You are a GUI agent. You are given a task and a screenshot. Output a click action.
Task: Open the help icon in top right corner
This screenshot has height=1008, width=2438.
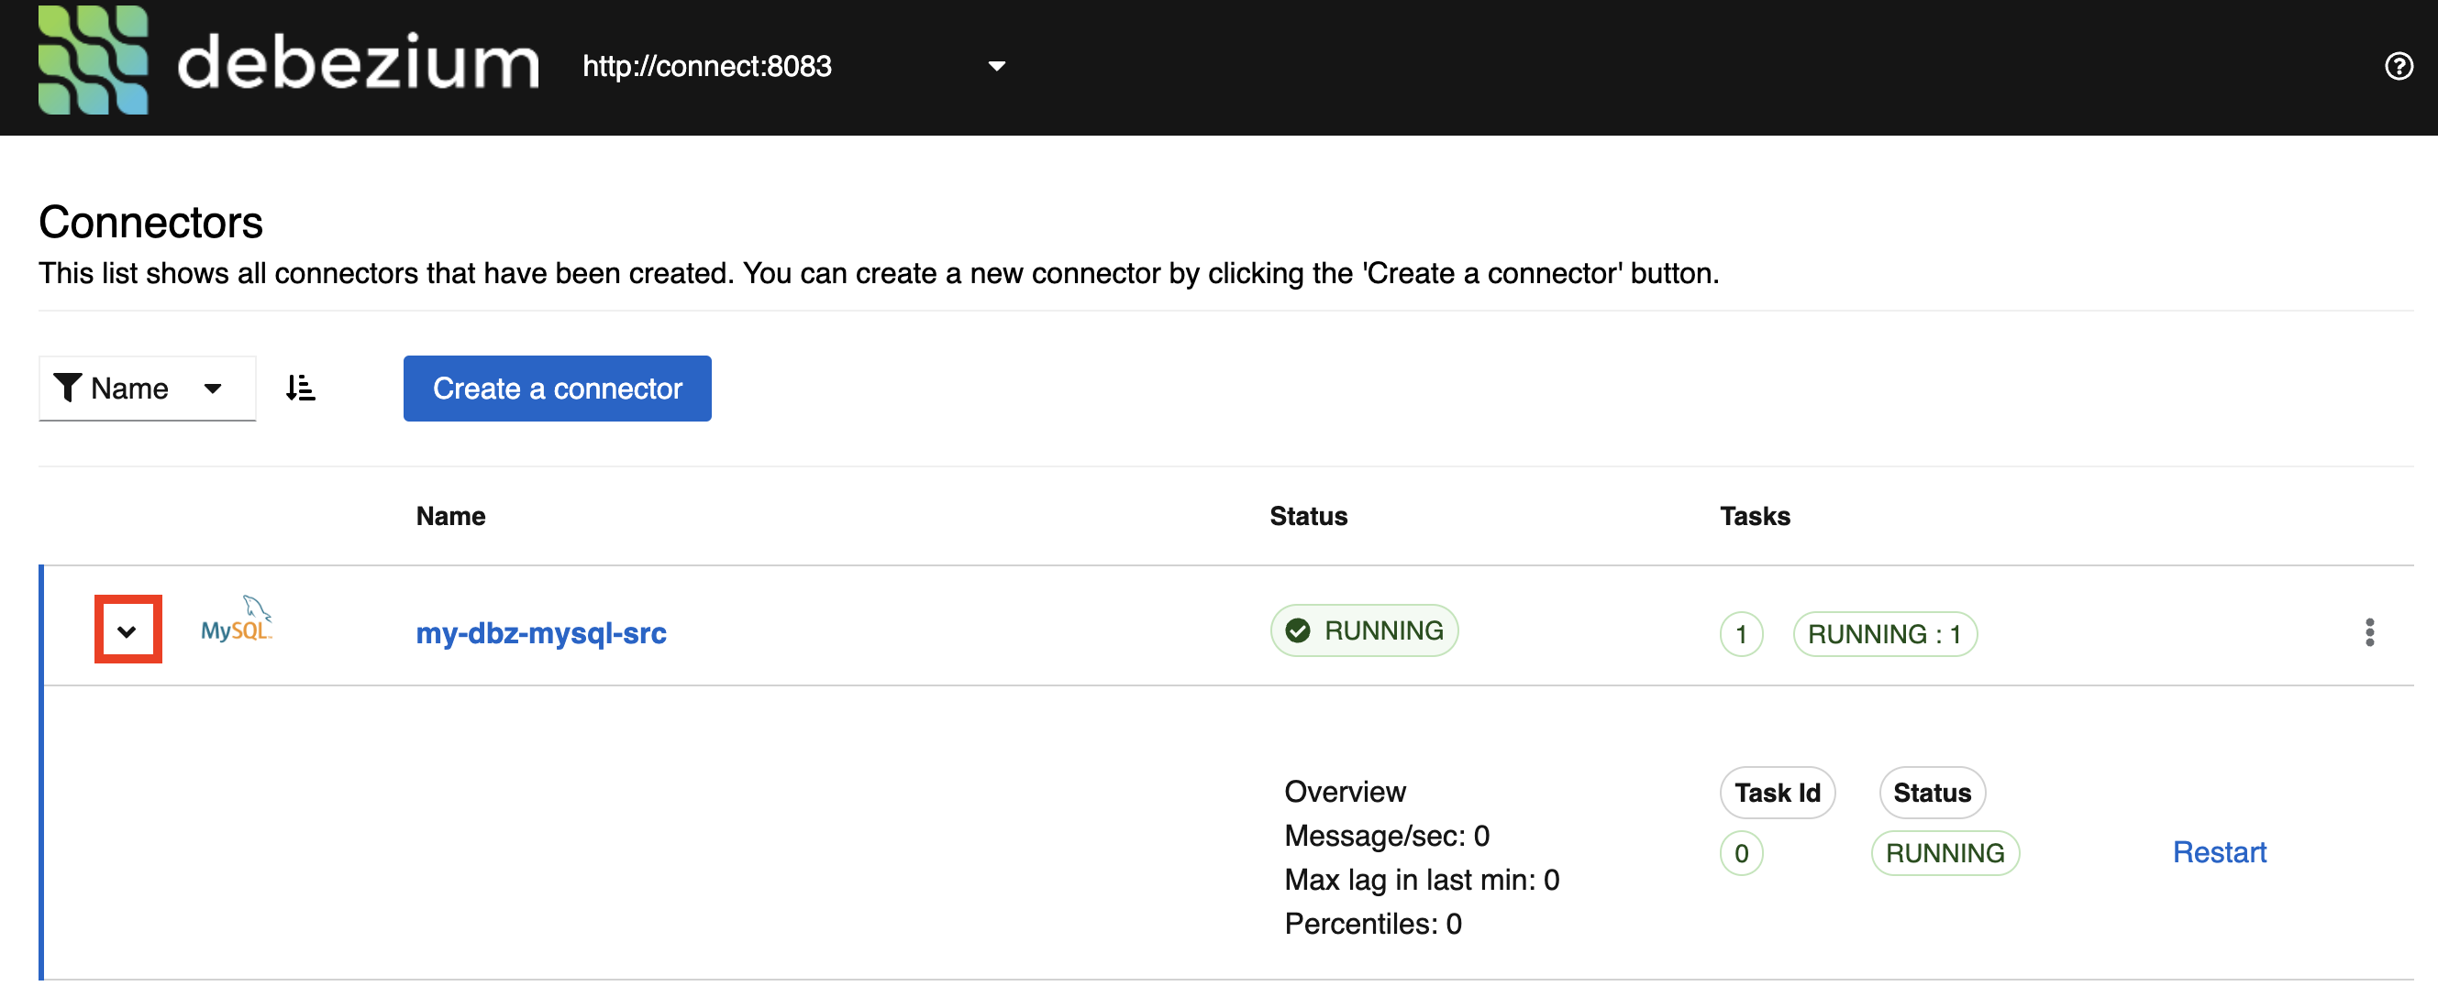click(x=2399, y=65)
